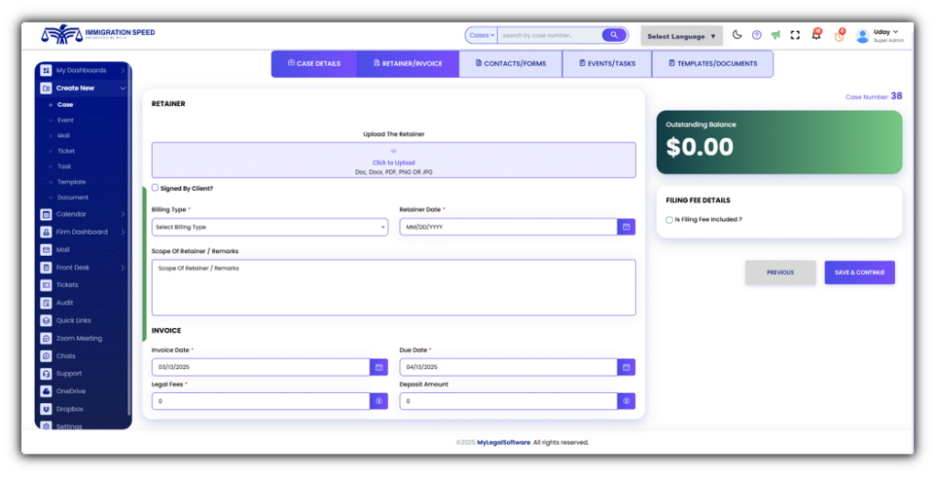Collapse the Create New section
Screen dimensions: 937x477
123,89
